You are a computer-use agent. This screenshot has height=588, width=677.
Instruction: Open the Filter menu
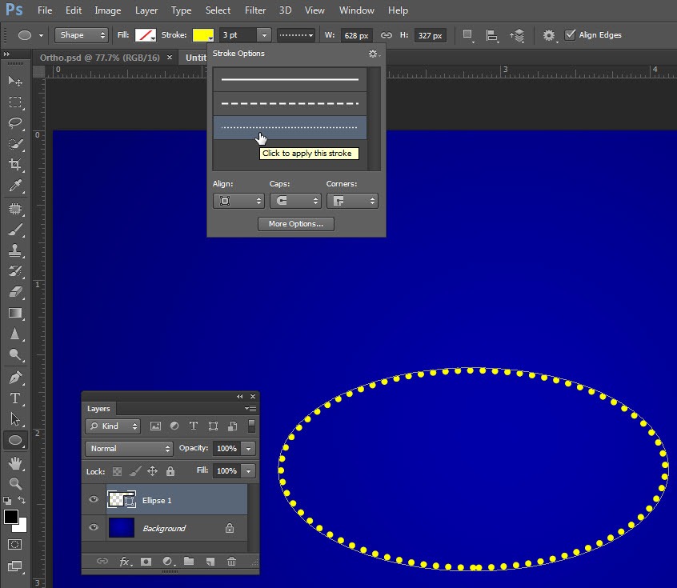(x=255, y=10)
